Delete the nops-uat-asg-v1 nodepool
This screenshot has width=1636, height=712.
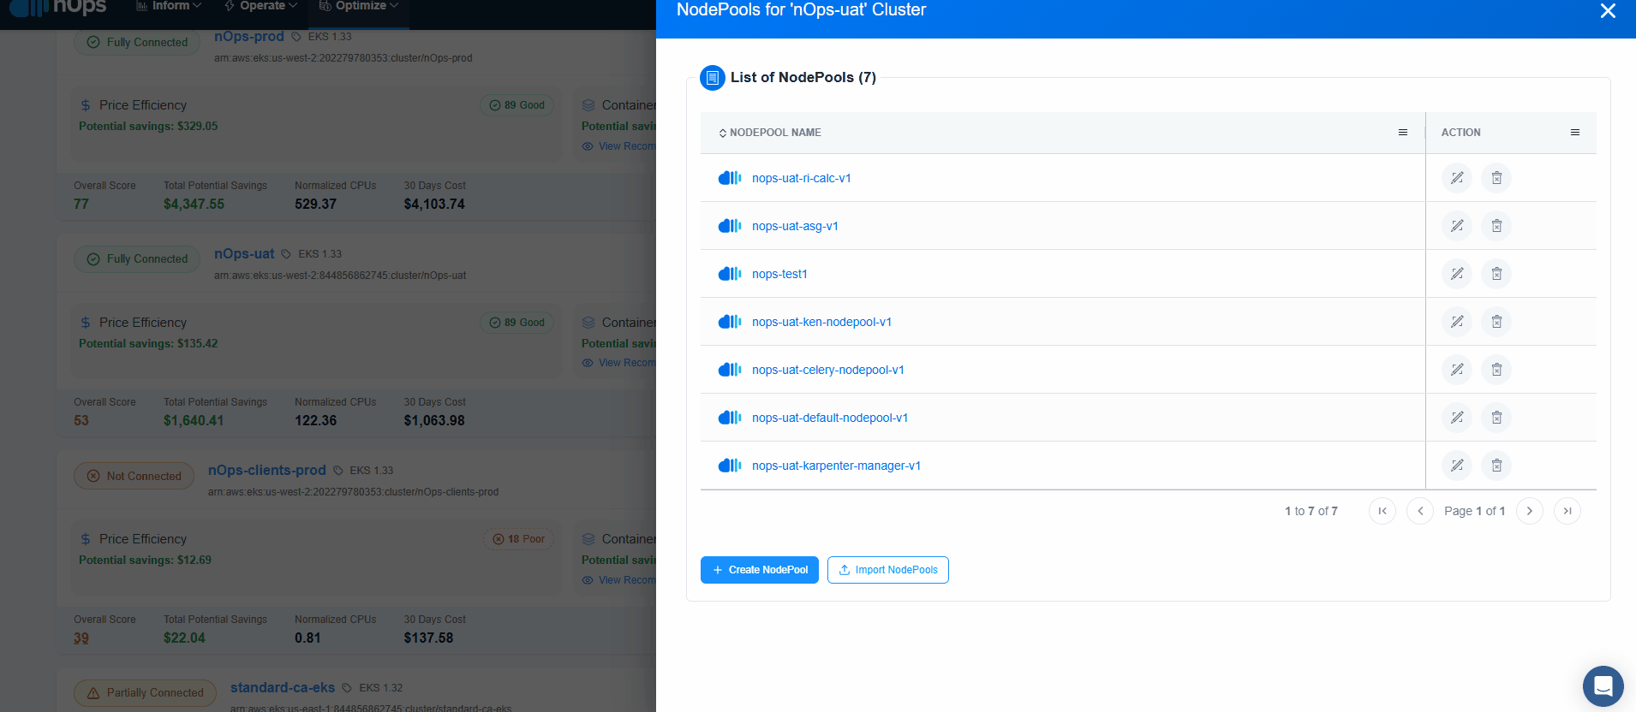pyautogui.click(x=1496, y=226)
